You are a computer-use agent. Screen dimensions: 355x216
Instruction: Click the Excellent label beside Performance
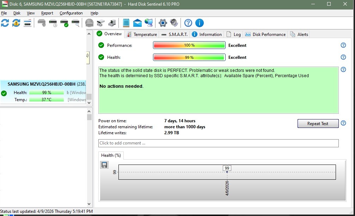237,45
